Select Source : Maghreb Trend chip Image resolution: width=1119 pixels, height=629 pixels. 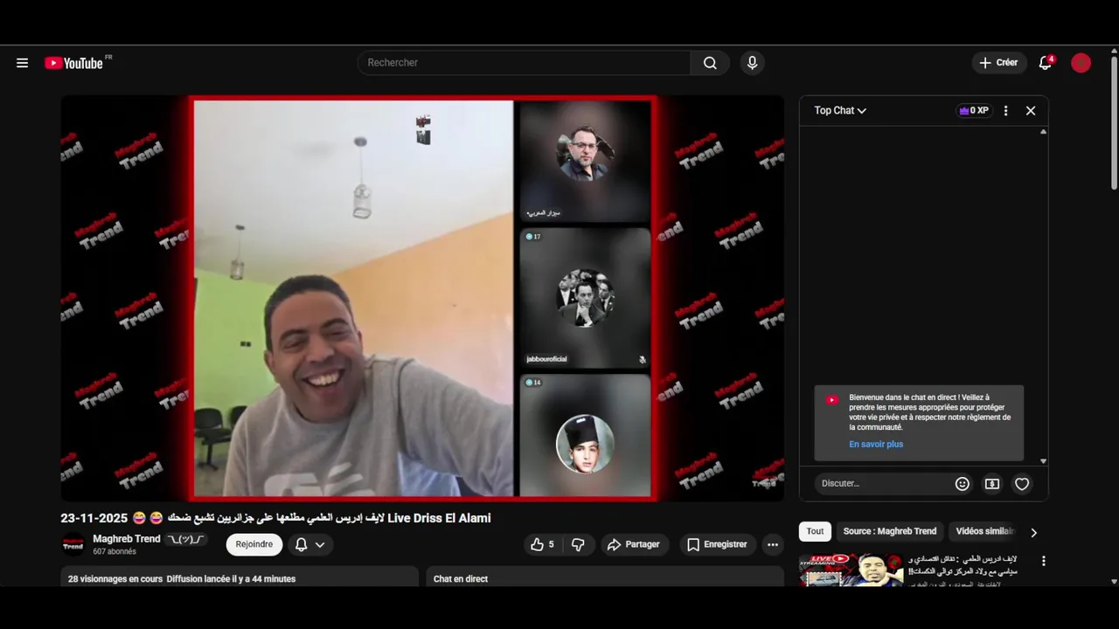890,531
